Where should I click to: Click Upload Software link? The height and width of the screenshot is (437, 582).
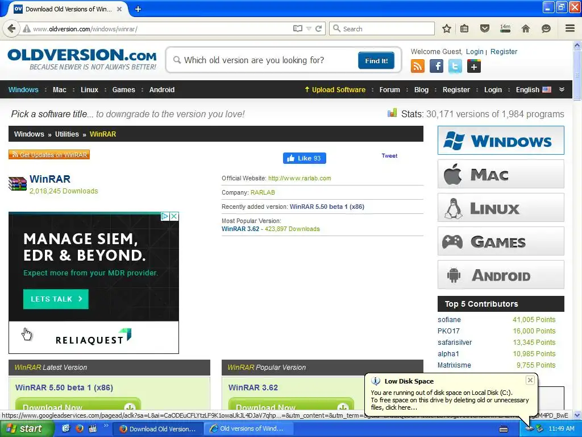(335, 89)
